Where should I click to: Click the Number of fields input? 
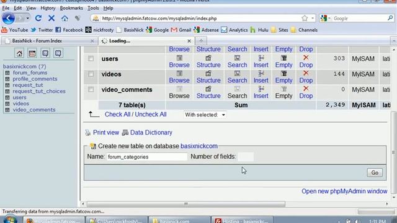[246, 157]
